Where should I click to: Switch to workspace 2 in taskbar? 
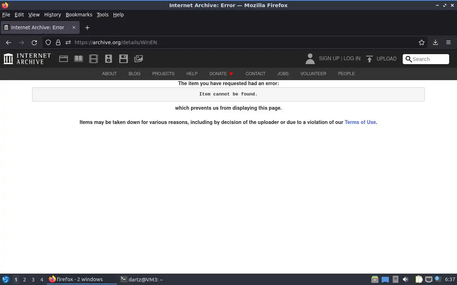coord(24,280)
